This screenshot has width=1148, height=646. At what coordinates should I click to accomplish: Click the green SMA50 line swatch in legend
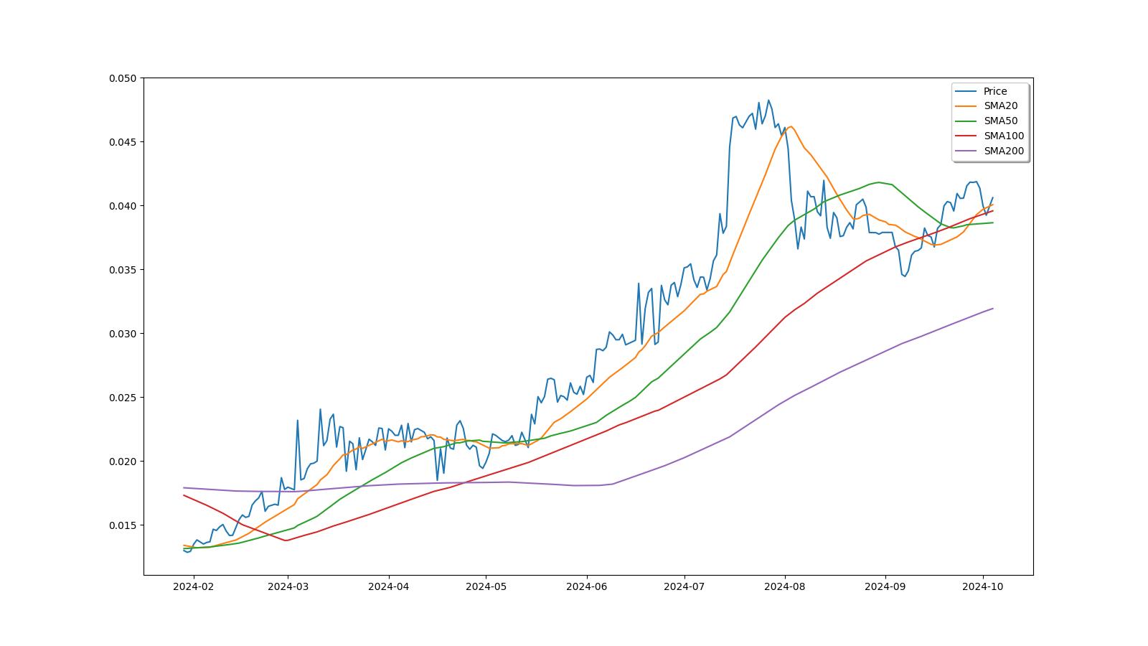pos(966,121)
